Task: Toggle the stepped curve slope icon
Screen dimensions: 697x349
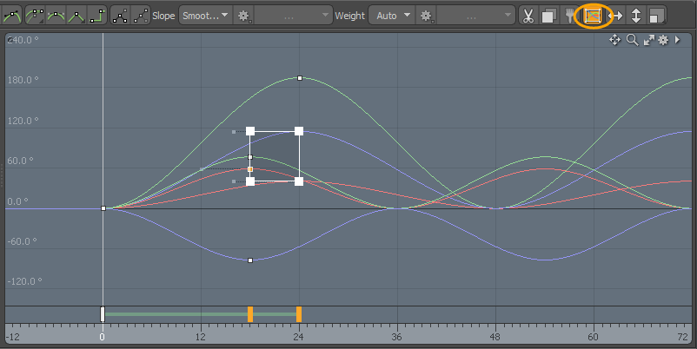Action: click(x=97, y=16)
